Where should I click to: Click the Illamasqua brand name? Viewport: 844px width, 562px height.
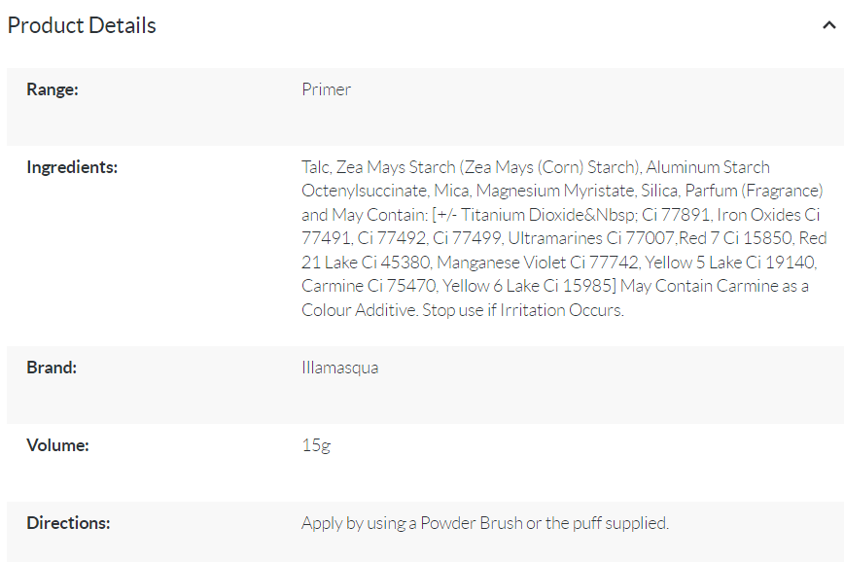(339, 368)
